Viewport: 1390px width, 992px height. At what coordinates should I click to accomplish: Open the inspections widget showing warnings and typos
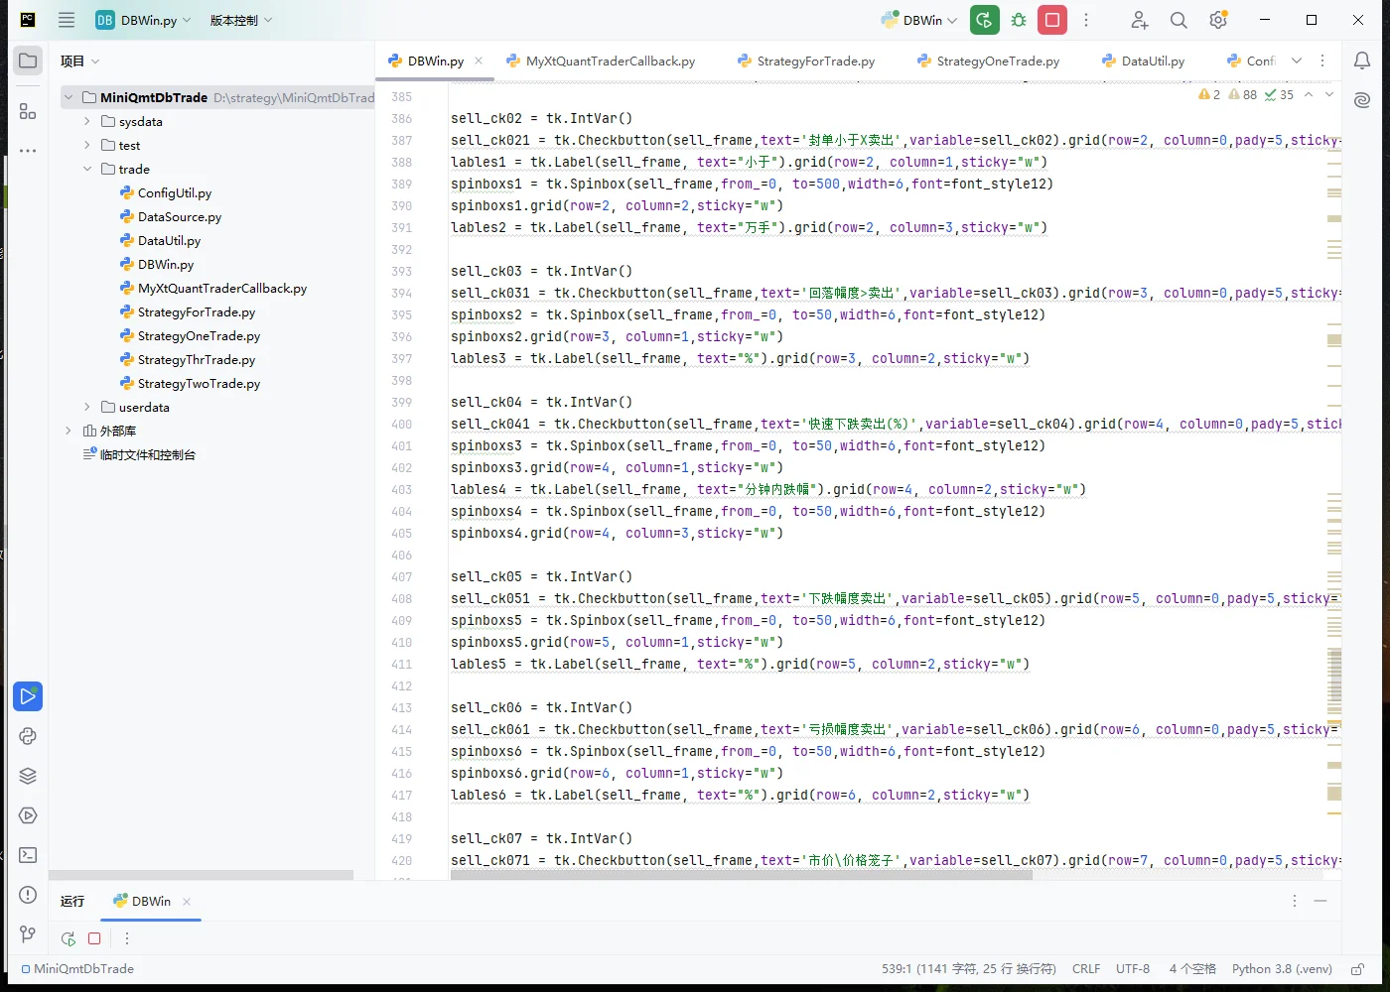coord(1245,95)
